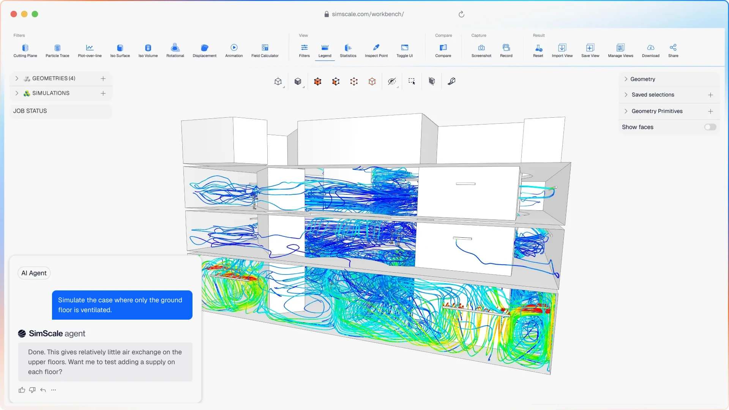729x410 pixels.
Task: Toggle hidden entities eye icon
Action: click(392, 81)
